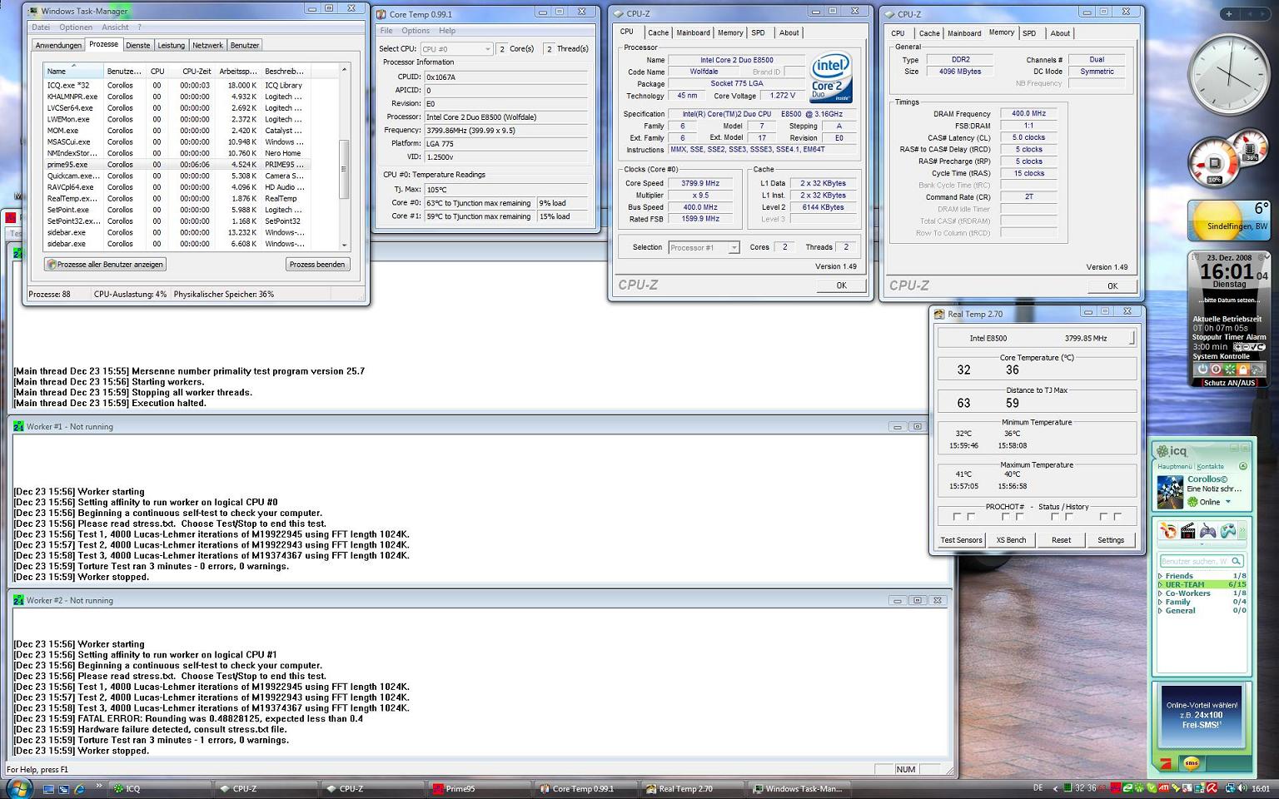Click Prozesse aller Benutzer anzeigen button

coord(105,264)
